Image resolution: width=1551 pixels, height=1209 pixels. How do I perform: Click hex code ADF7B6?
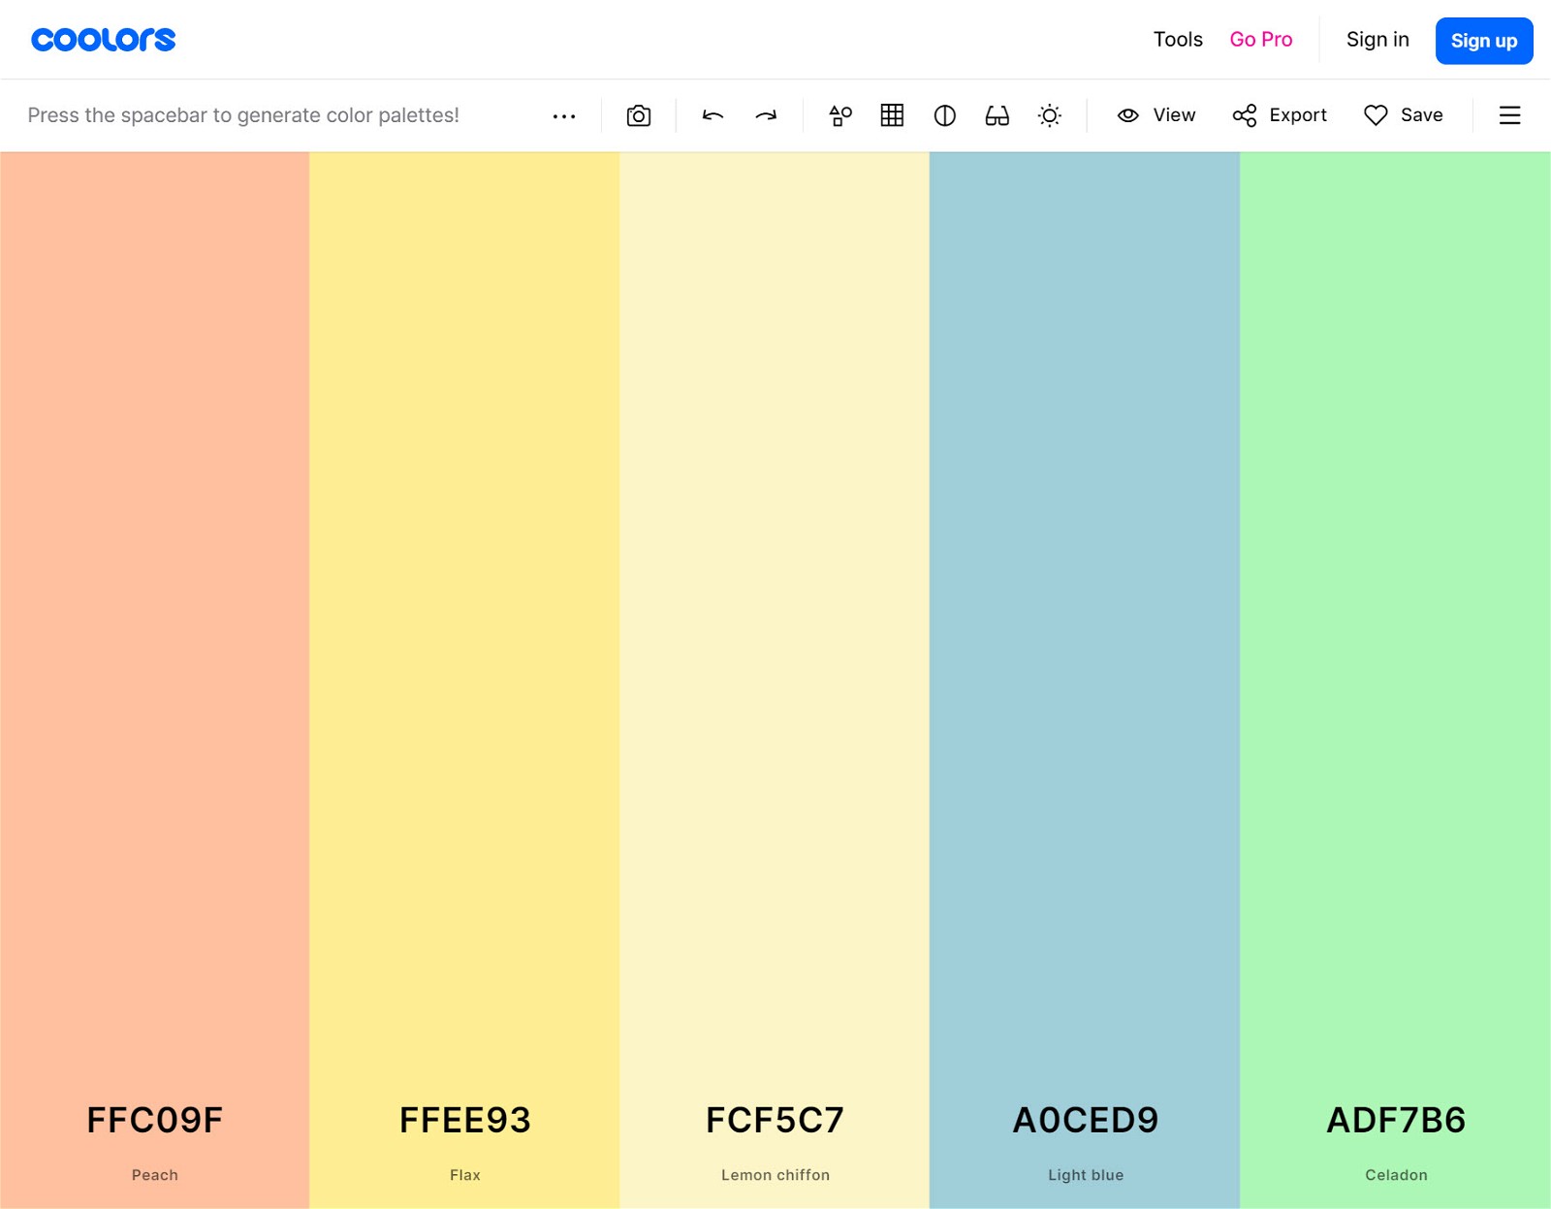click(1396, 1120)
